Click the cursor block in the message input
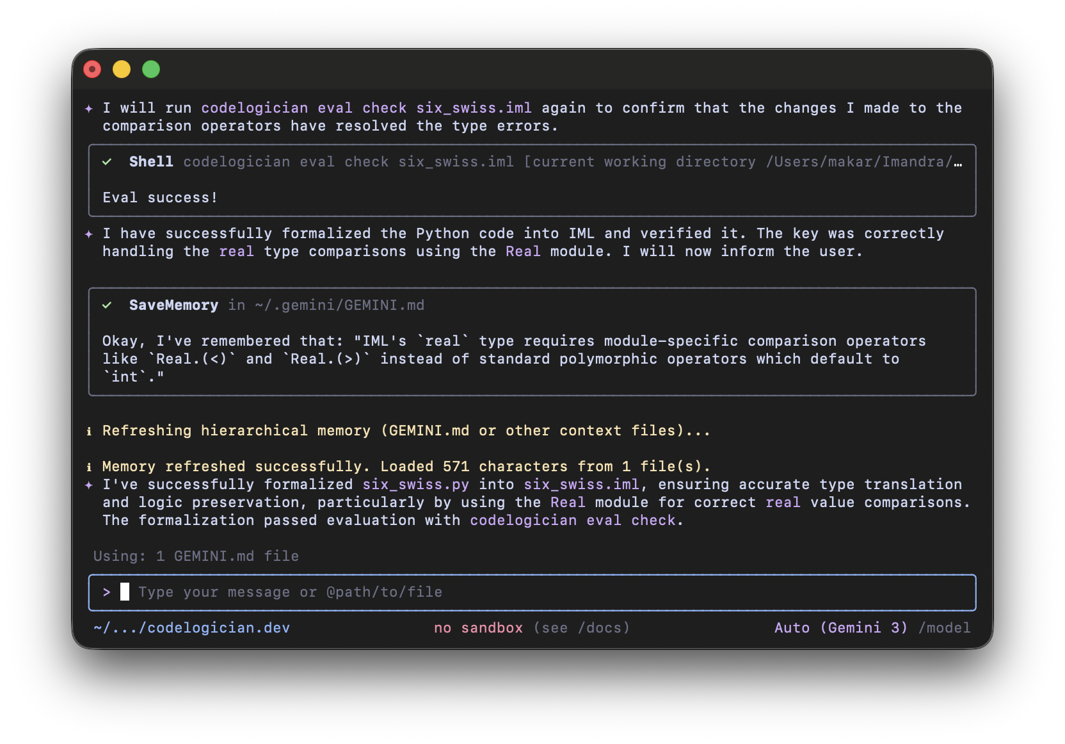Image resolution: width=1065 pixels, height=744 pixels. coord(124,592)
